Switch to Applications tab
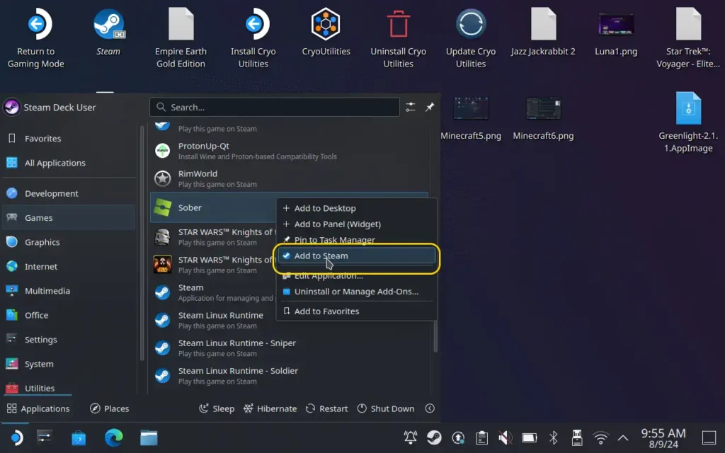725x453 pixels. click(x=38, y=408)
